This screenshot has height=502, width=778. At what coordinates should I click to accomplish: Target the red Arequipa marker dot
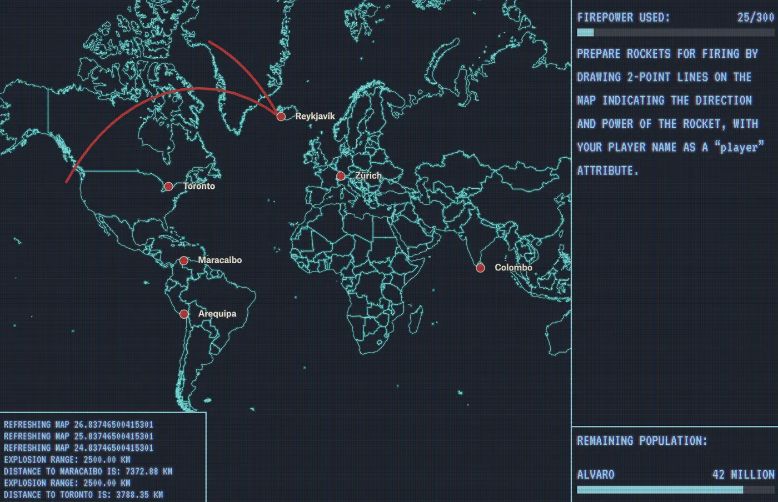(x=184, y=314)
